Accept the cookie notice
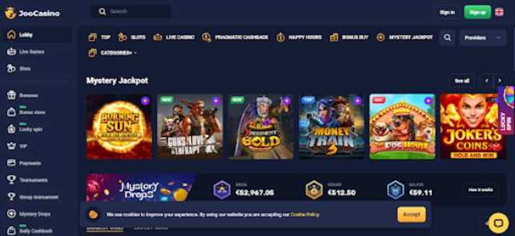 tap(412, 214)
